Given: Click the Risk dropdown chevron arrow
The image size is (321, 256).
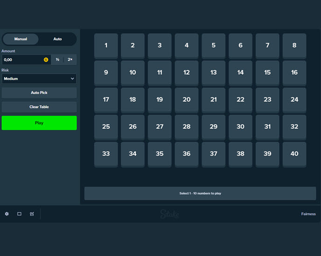Looking at the screenshot, I should [72, 79].
